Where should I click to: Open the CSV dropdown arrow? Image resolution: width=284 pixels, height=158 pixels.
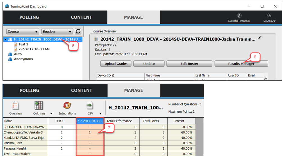click(x=100, y=114)
